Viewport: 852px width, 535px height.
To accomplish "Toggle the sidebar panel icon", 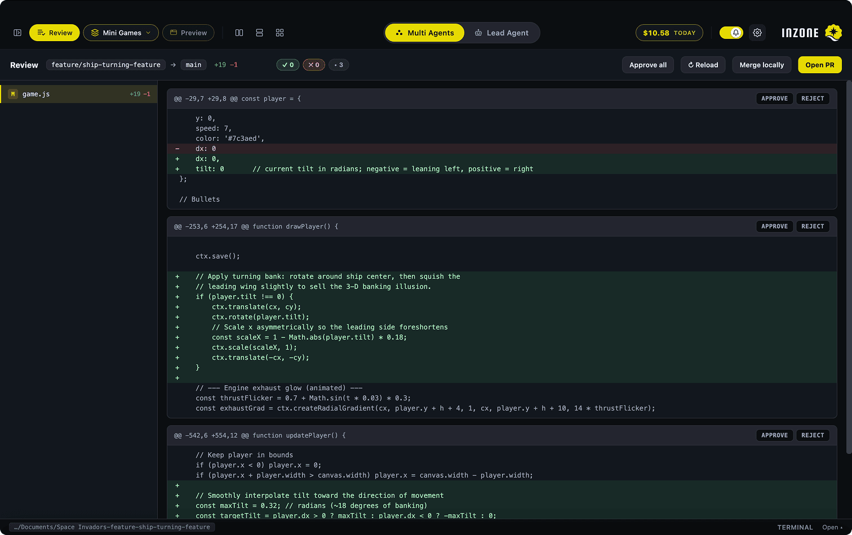I will pyautogui.click(x=17, y=33).
